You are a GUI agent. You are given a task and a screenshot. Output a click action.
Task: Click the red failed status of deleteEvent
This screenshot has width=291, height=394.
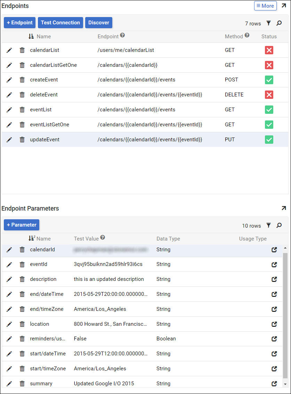tap(269, 95)
